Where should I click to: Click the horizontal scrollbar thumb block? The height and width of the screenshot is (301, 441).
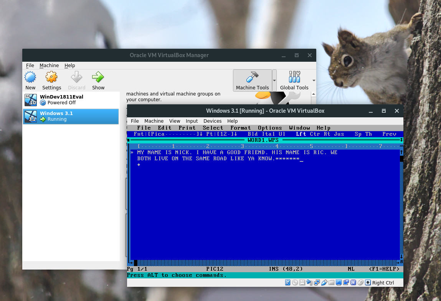tap(135, 263)
